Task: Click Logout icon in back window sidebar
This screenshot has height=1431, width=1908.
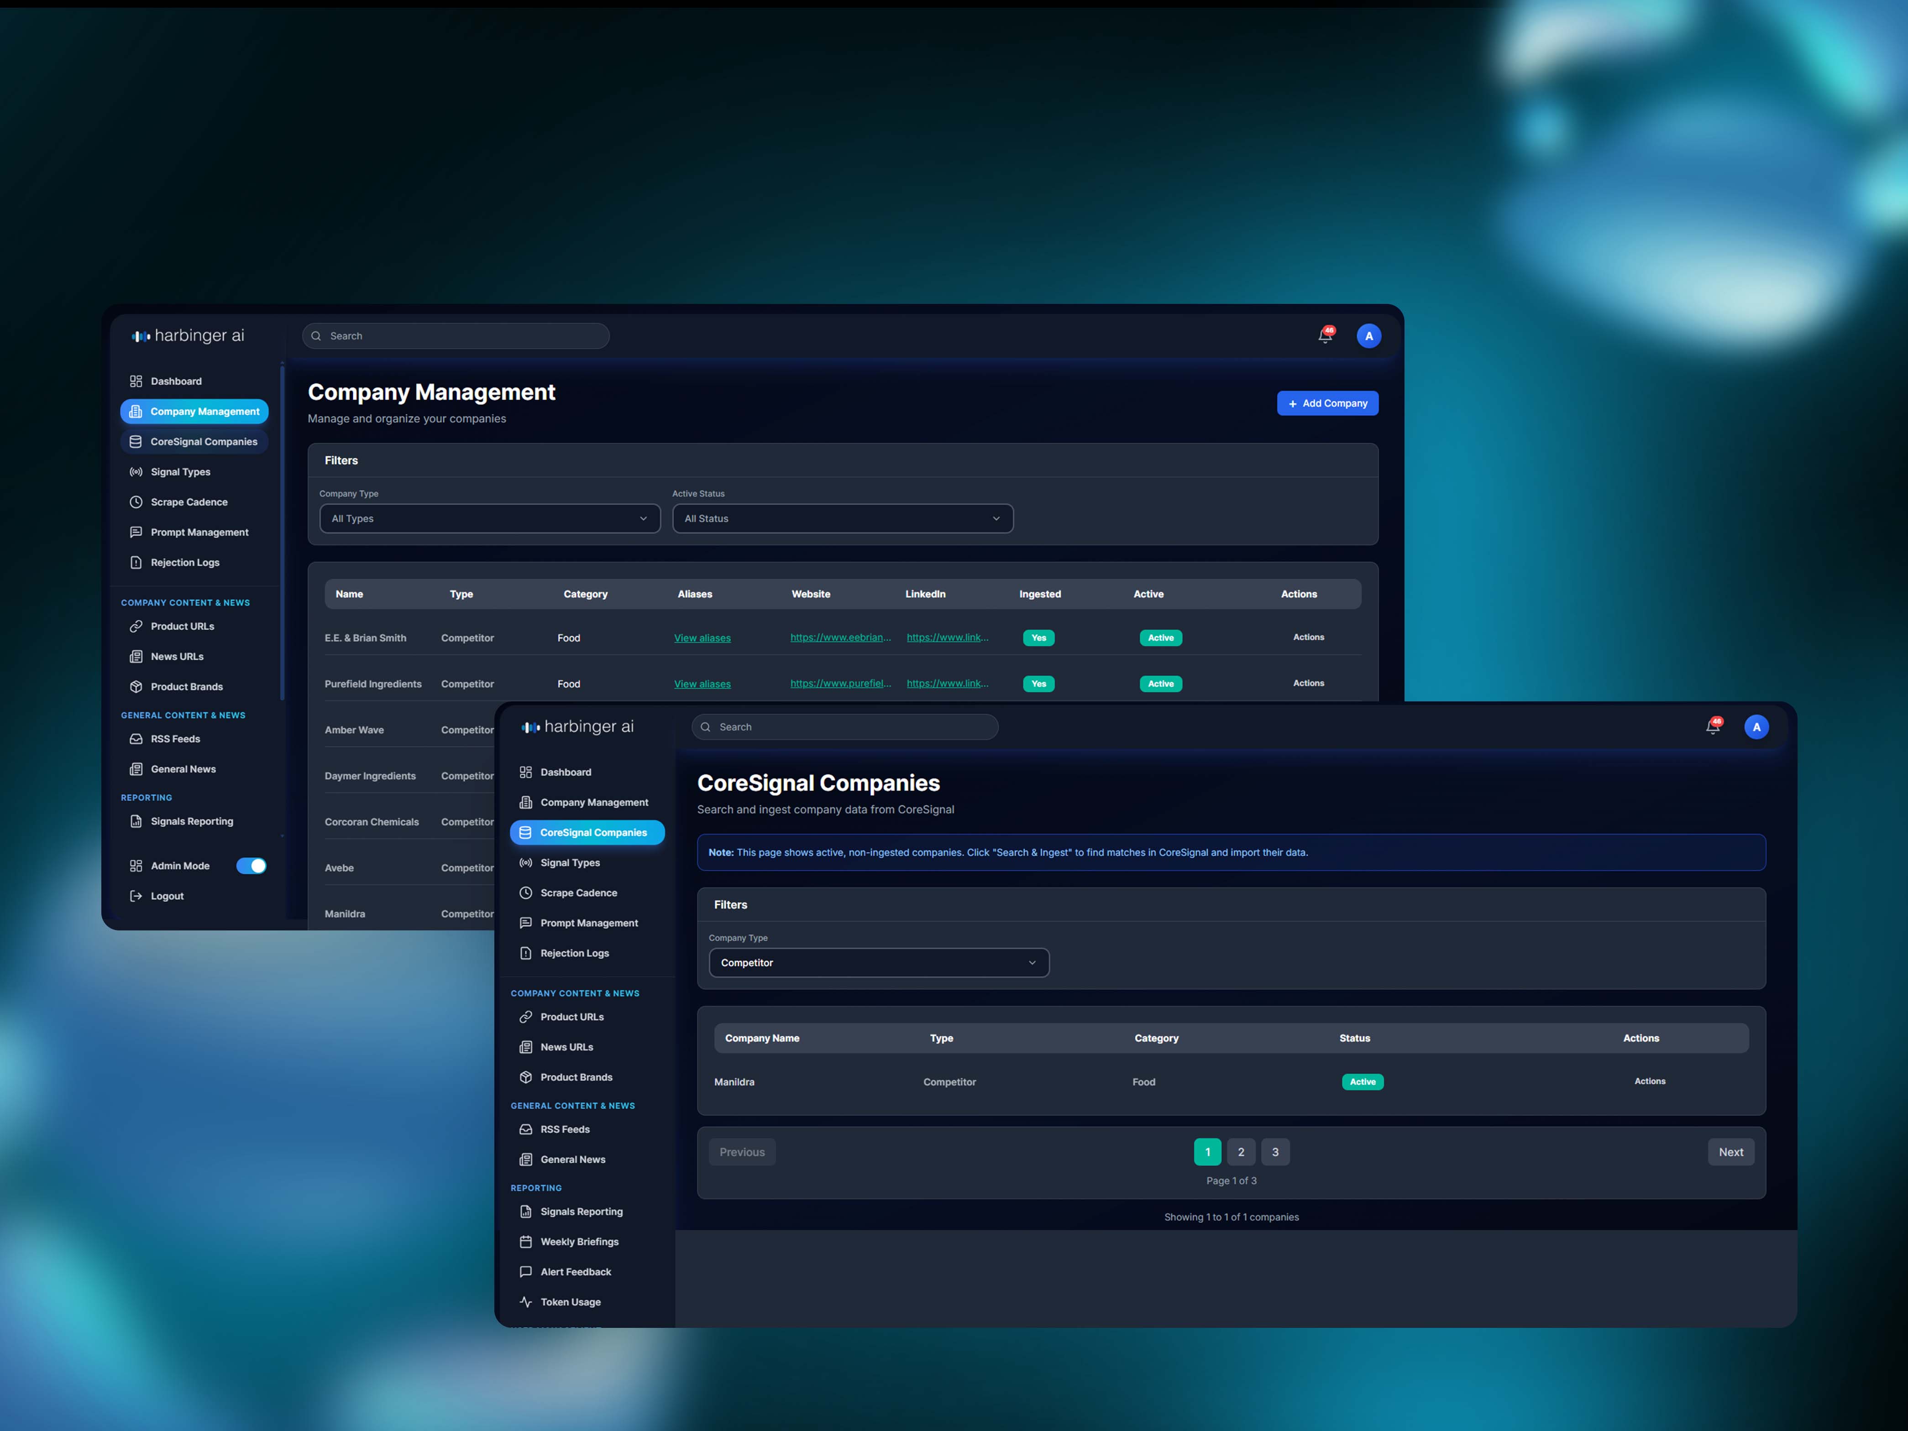Action: [136, 896]
